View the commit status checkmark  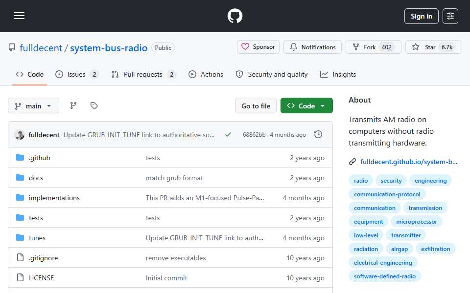point(228,135)
